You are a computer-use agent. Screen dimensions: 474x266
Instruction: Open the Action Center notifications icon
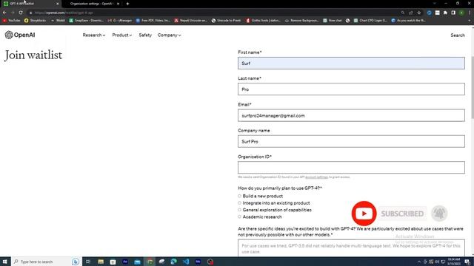tap(467, 262)
